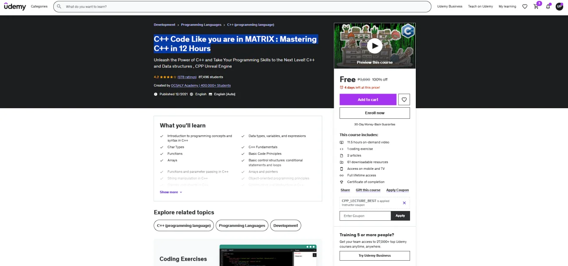568x266 pixels.
Task: Click the Udemy logo
Action: point(15,7)
